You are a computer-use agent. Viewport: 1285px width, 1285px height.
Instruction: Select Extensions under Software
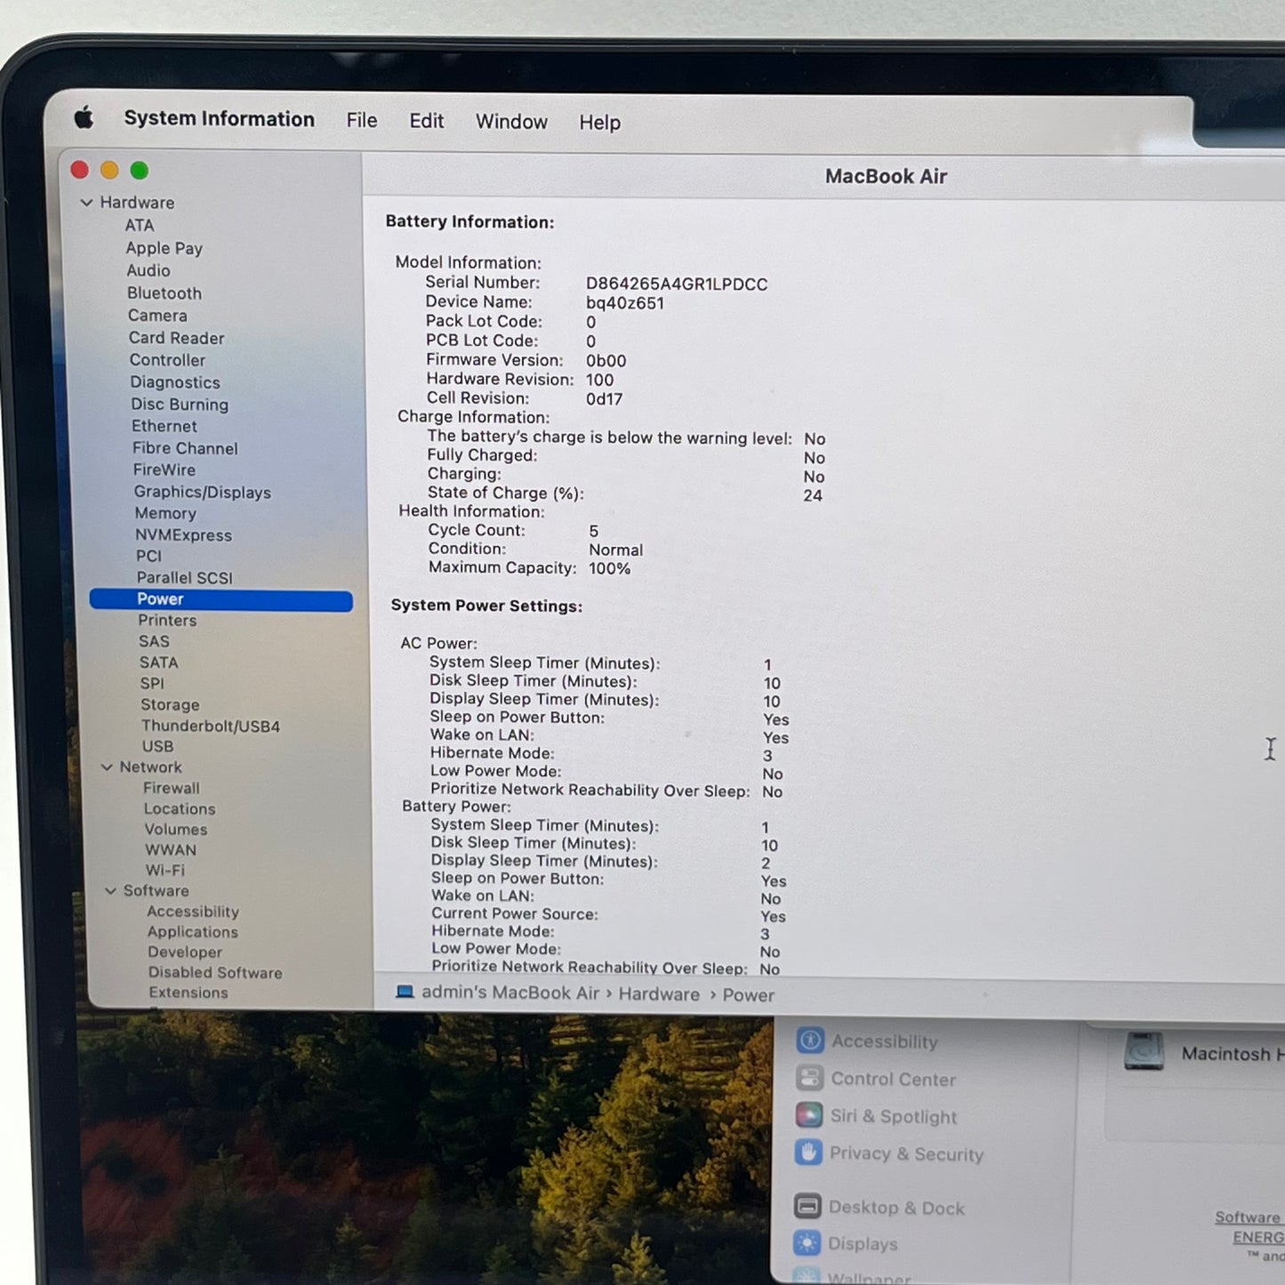[x=189, y=993]
